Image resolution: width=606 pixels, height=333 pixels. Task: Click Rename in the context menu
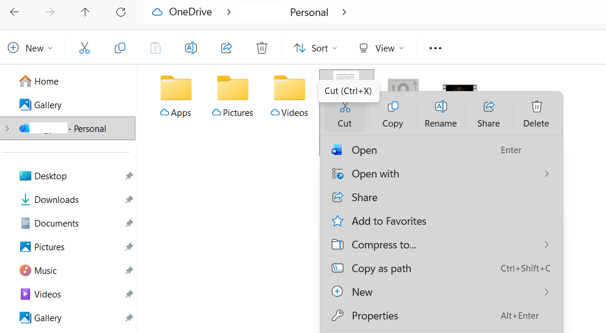(x=440, y=114)
